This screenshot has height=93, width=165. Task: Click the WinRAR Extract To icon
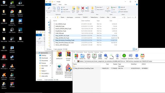(x=82, y=56)
